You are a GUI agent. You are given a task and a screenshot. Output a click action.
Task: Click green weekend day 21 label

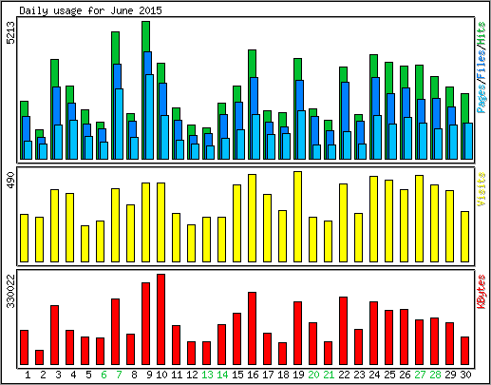tap(329, 375)
